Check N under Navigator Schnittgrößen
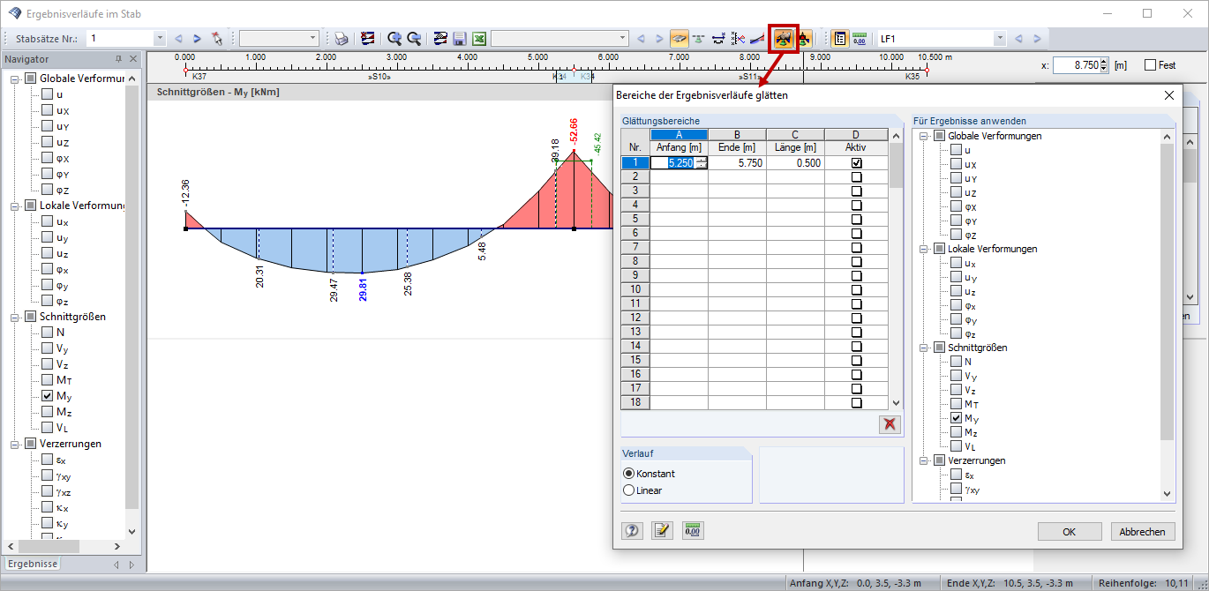Viewport: 1209px width, 591px height. pos(48,333)
